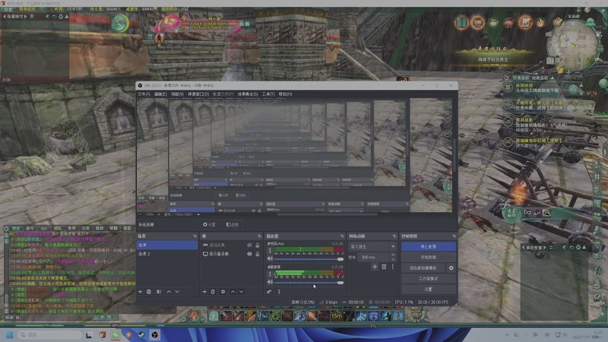The image size is (608, 342).
Task: Enable Studio Mode from the controls panel
Action: [x=428, y=279]
